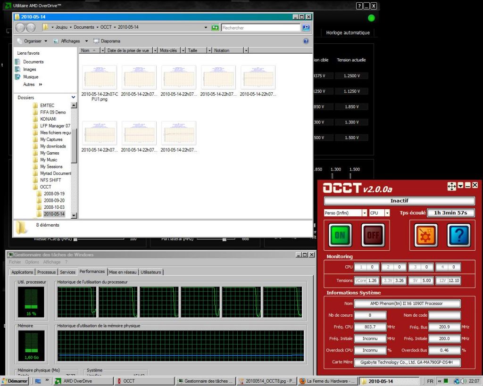Click OCCT down-arrow title bar icon

460,185
